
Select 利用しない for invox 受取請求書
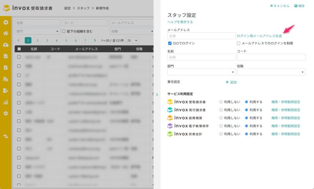pos(221,102)
